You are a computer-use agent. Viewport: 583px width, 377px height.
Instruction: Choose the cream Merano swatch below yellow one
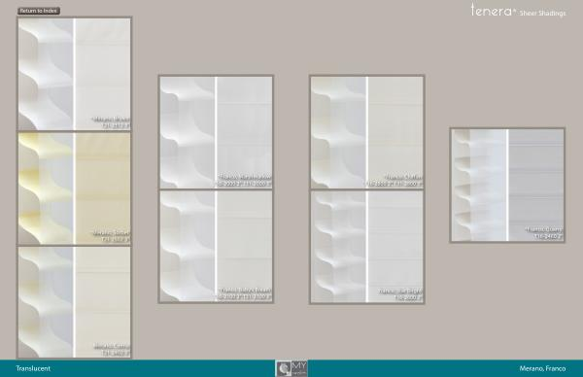click(75, 302)
